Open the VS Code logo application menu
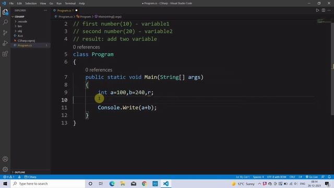 4,3
